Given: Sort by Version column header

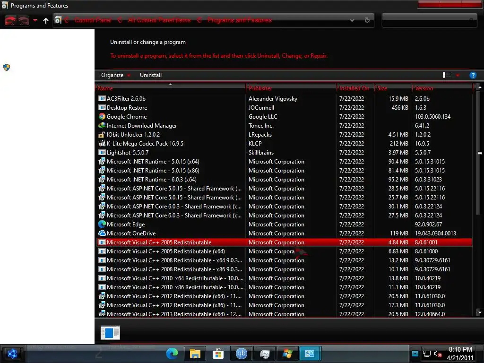Looking at the screenshot, I should pyautogui.click(x=442, y=88).
